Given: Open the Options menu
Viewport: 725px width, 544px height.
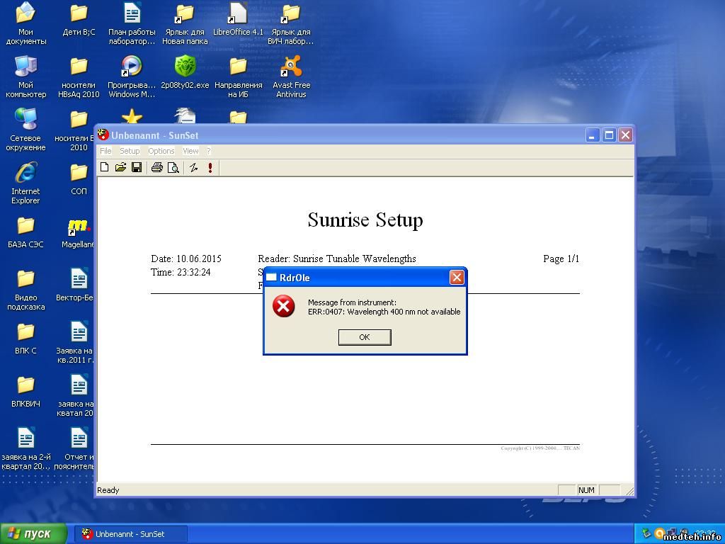Looking at the screenshot, I should tap(161, 151).
